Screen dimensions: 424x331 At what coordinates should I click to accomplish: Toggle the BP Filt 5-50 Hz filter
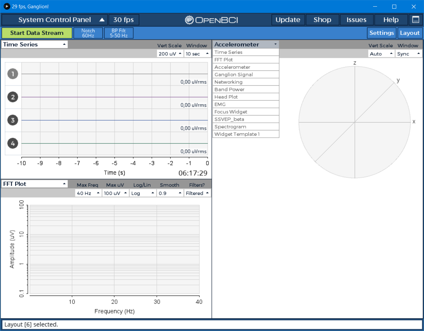click(x=118, y=33)
